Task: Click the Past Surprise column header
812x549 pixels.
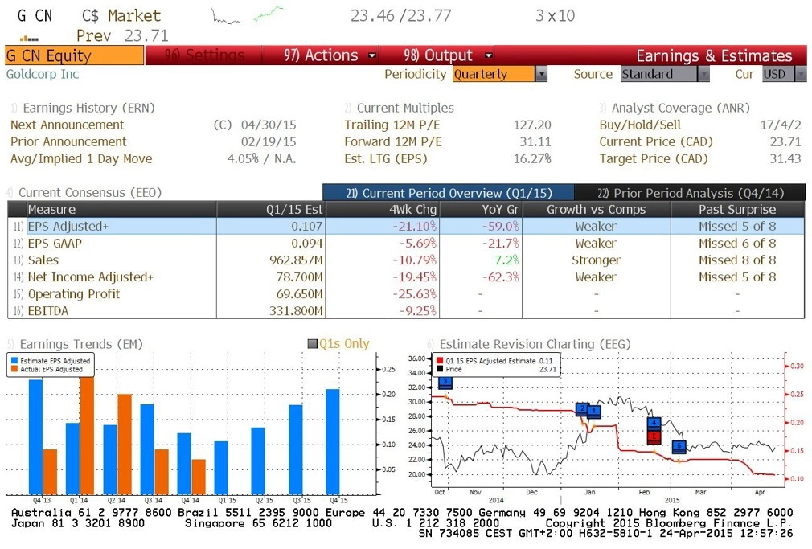Action: click(737, 209)
